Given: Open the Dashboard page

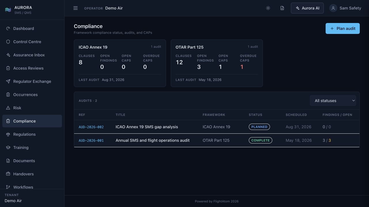Looking at the screenshot, I should click(x=32, y=28).
